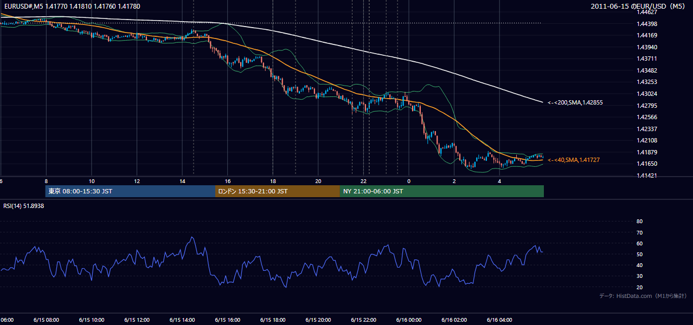Screen dimensions: 693x325
Task: Select the NY 21:00-06:00 JST session bar
Action: tap(442, 191)
